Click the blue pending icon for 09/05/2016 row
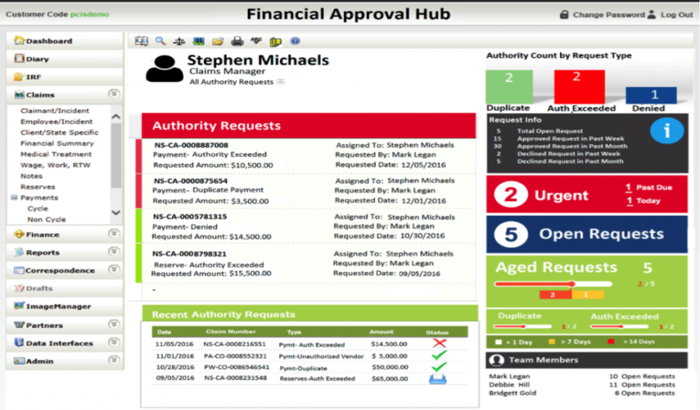 (437, 379)
